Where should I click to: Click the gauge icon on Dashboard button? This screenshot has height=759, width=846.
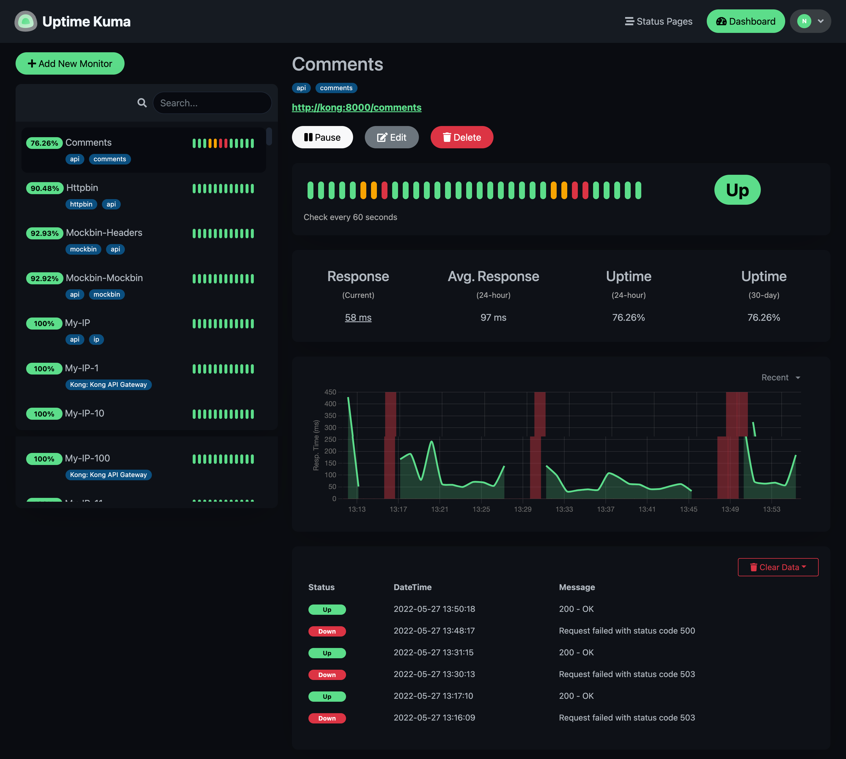721,21
